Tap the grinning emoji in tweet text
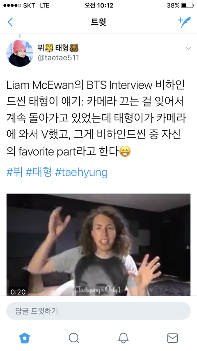The height and width of the screenshot is (351, 197). click(125, 151)
